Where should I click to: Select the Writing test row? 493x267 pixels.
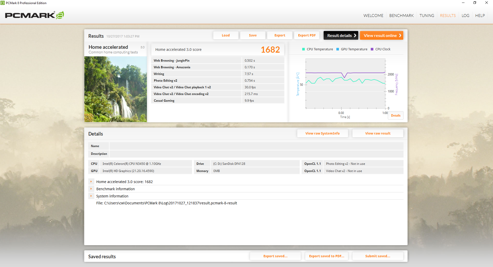(218, 74)
